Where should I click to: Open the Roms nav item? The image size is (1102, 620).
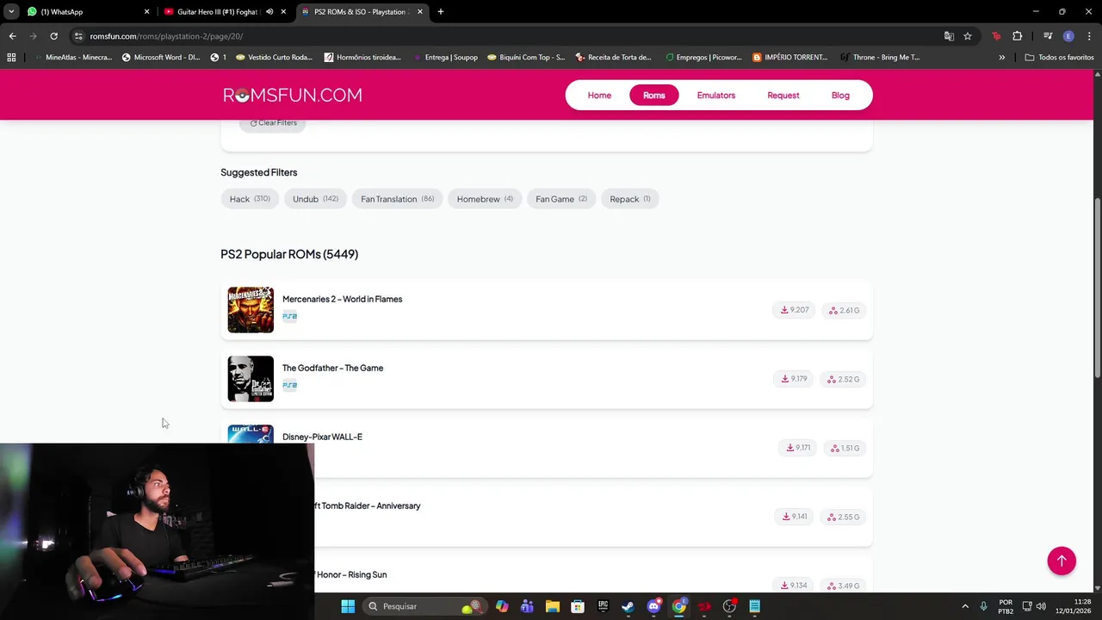click(654, 96)
